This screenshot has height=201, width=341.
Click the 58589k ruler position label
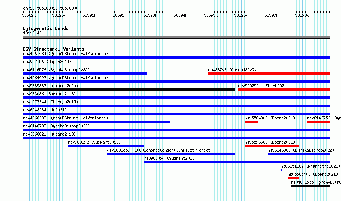[29, 15]
